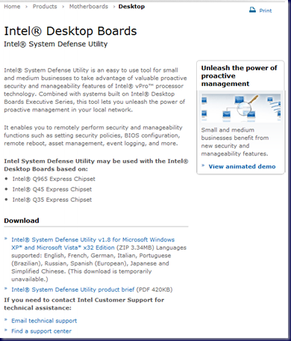Open the System Defense Utility product brief

[73, 289]
